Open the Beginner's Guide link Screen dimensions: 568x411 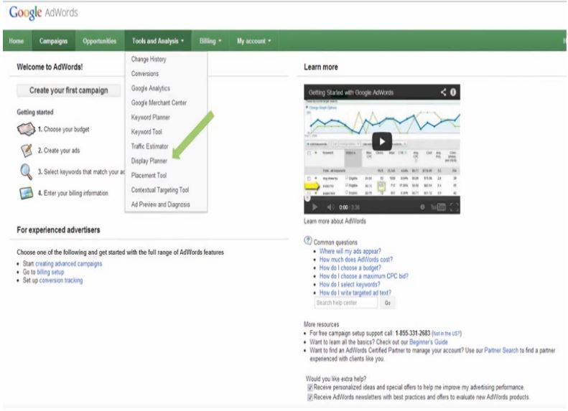pos(428,342)
